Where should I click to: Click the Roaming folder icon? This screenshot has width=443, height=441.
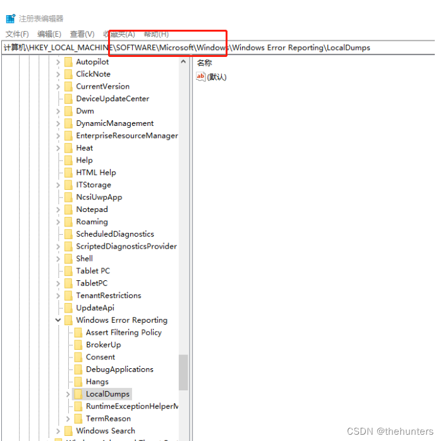(x=68, y=222)
